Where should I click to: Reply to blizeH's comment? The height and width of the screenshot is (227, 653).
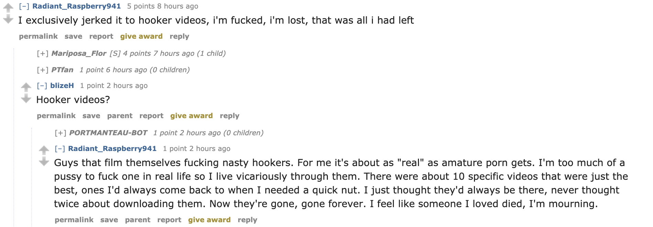click(x=230, y=116)
